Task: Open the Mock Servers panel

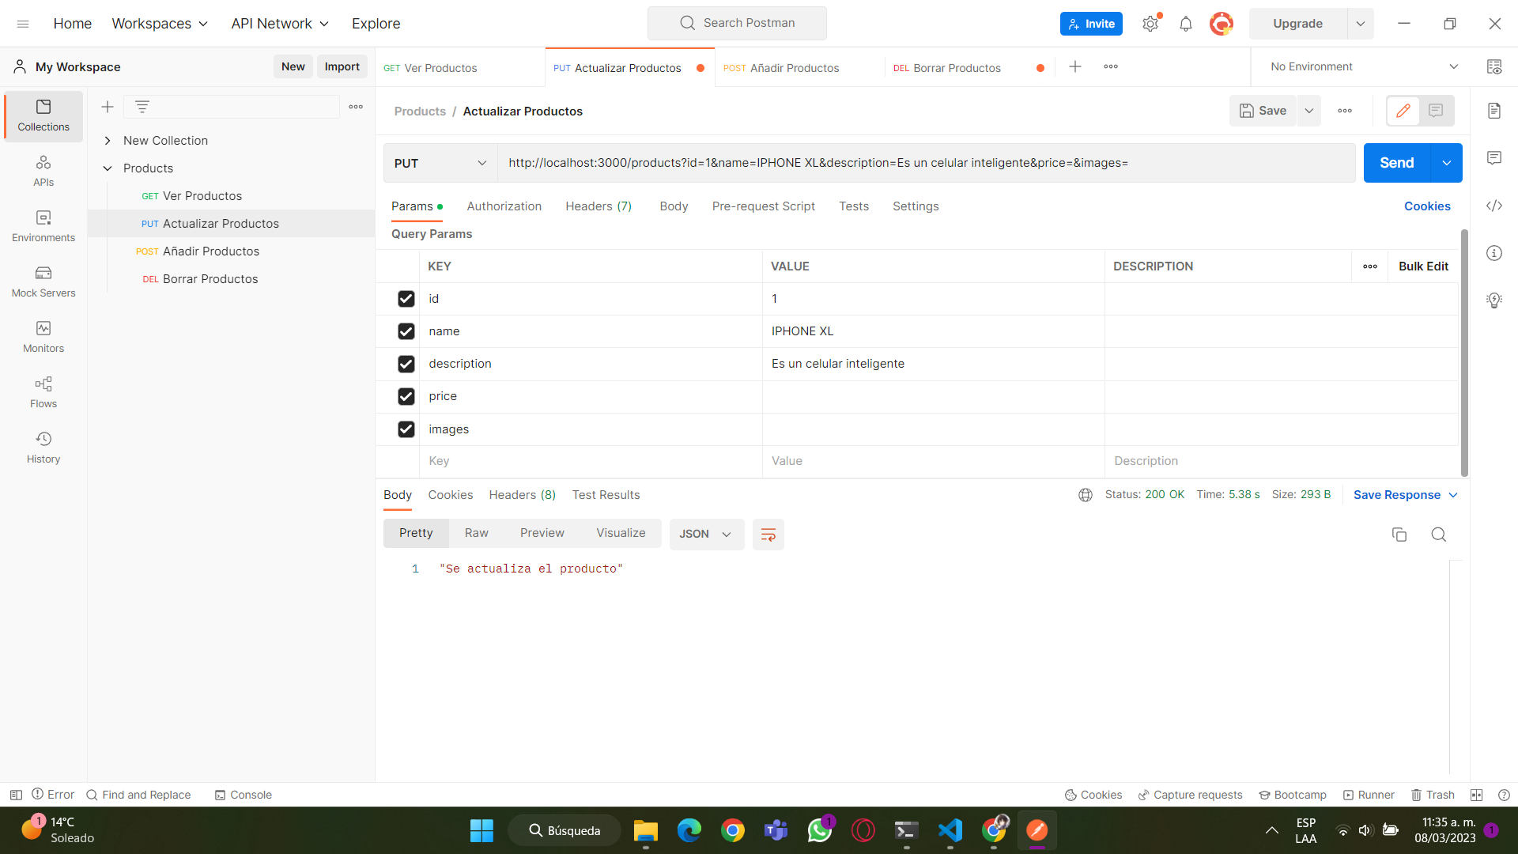Action: [43, 281]
